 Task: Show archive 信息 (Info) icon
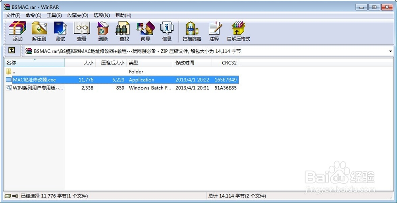click(x=167, y=28)
